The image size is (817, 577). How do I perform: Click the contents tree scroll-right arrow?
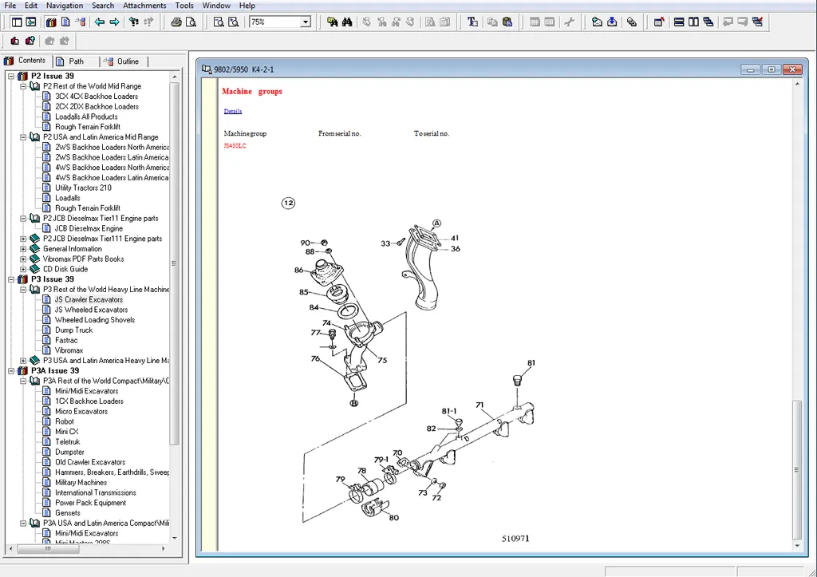pyautogui.click(x=164, y=549)
